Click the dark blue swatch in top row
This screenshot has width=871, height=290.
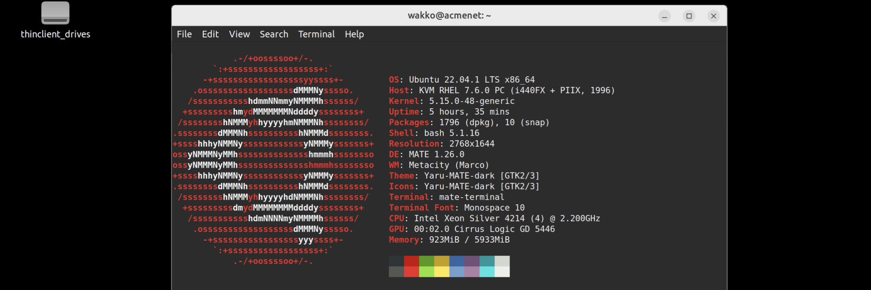click(457, 261)
